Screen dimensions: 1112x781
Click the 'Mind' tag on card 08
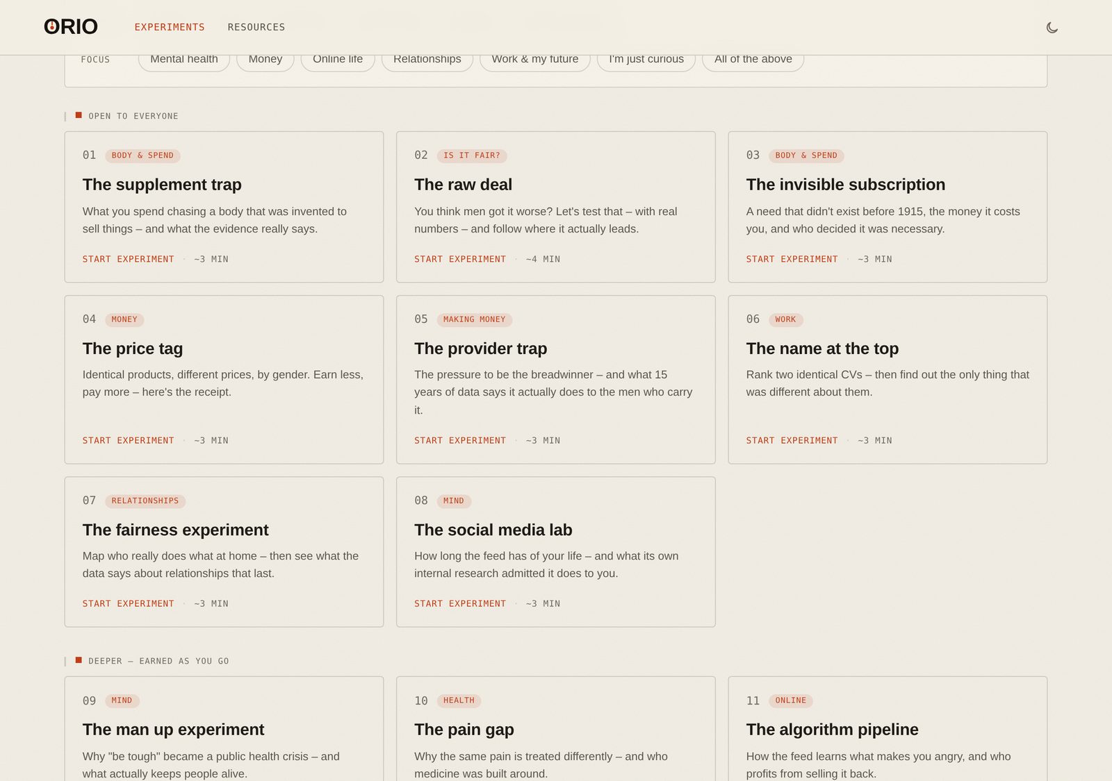tap(454, 501)
